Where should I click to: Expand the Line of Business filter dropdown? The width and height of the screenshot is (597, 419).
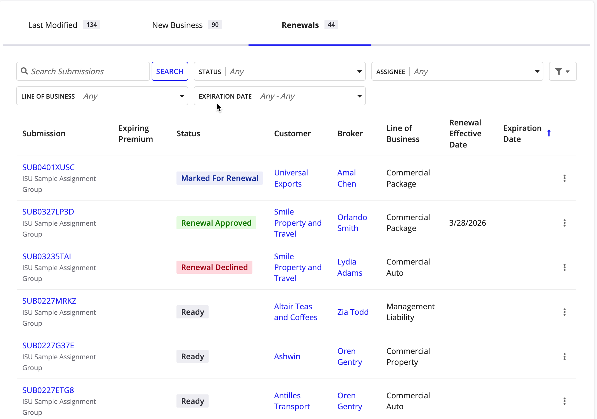(102, 96)
